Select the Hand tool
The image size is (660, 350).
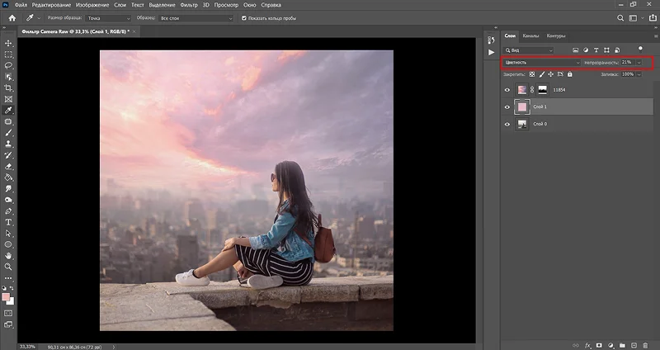[x=8, y=256]
